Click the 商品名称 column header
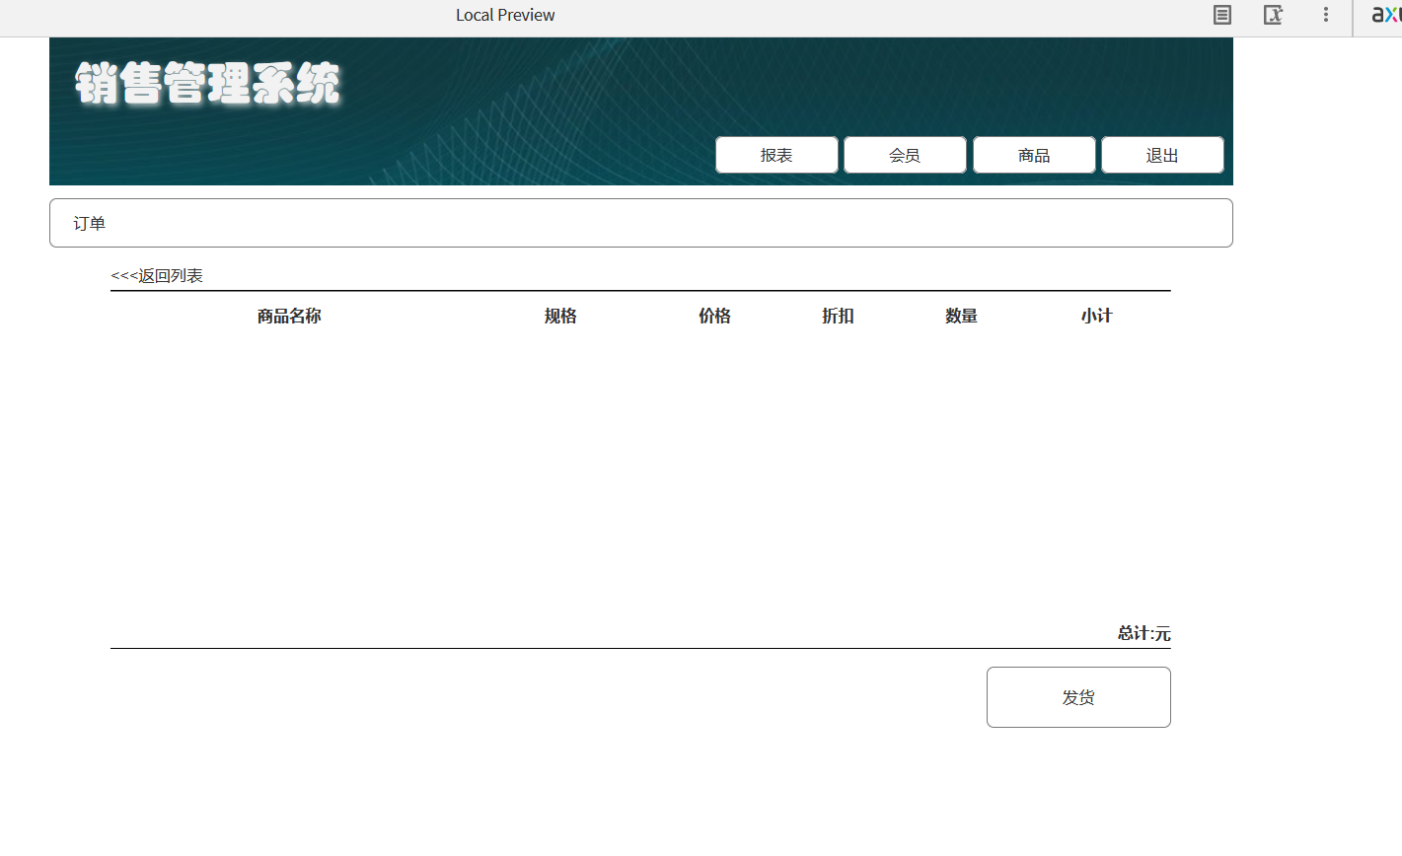Image resolution: width=1402 pixels, height=856 pixels. tap(289, 316)
